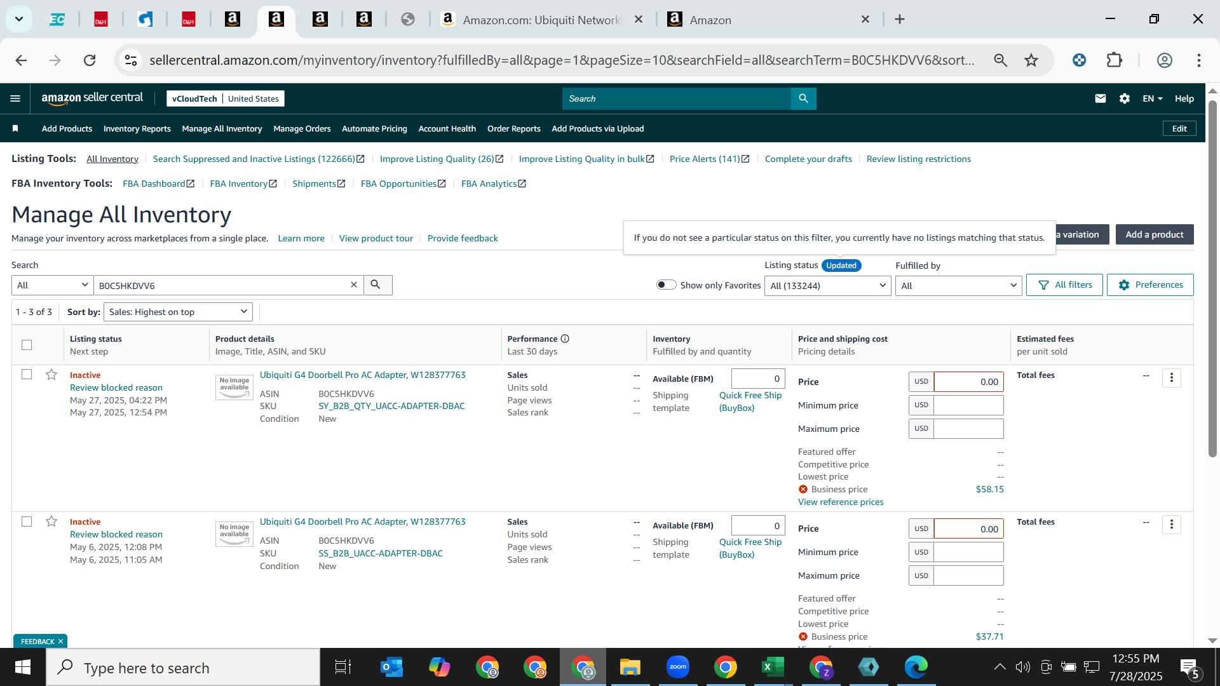Open Chrome profile avatar icon
This screenshot has height=686, width=1220.
(x=1164, y=60)
